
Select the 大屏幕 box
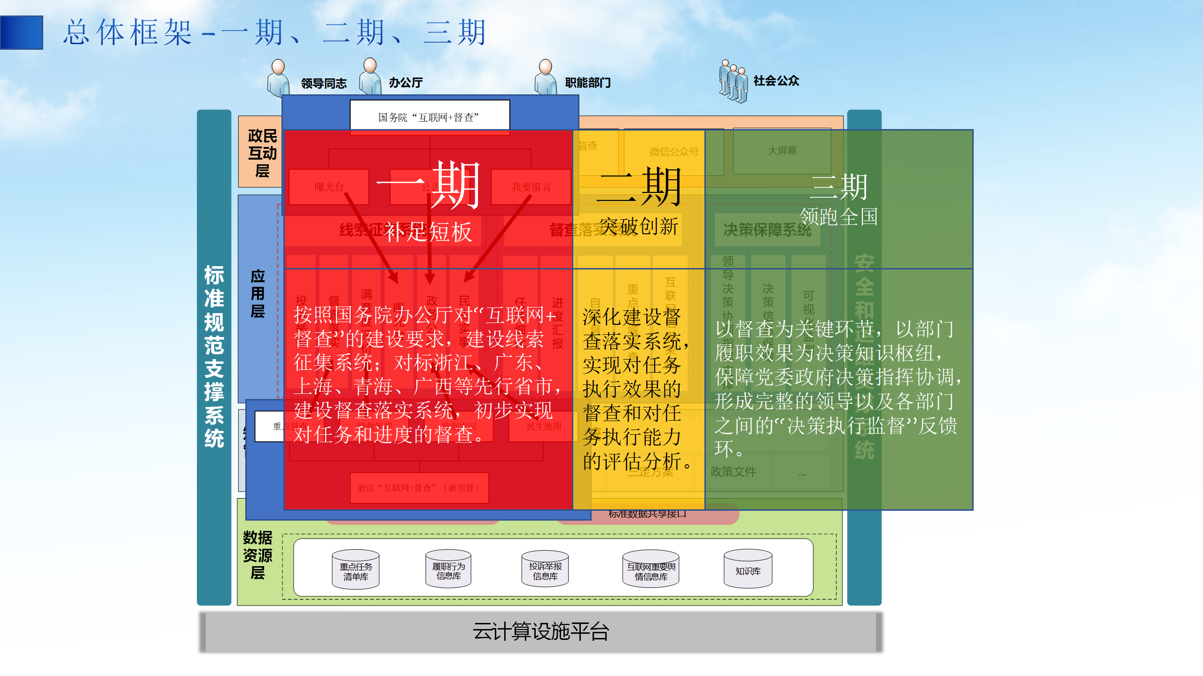click(782, 151)
